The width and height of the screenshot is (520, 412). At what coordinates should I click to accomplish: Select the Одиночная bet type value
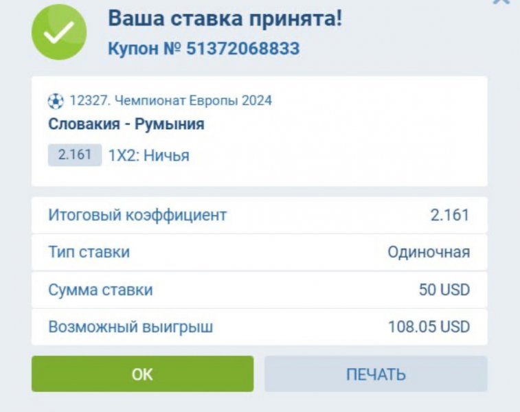tap(429, 252)
